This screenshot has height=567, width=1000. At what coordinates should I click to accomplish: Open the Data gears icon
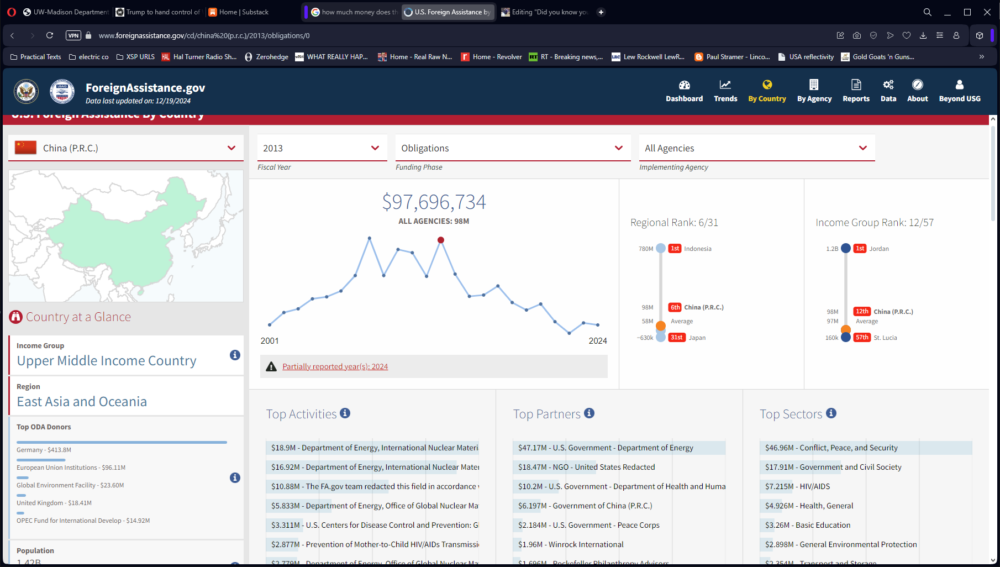click(888, 85)
